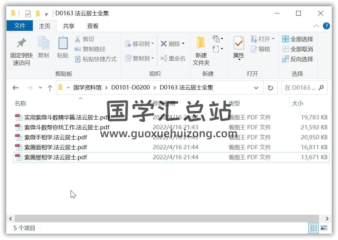Collapse the ribbon with chevron

pos(316,26)
